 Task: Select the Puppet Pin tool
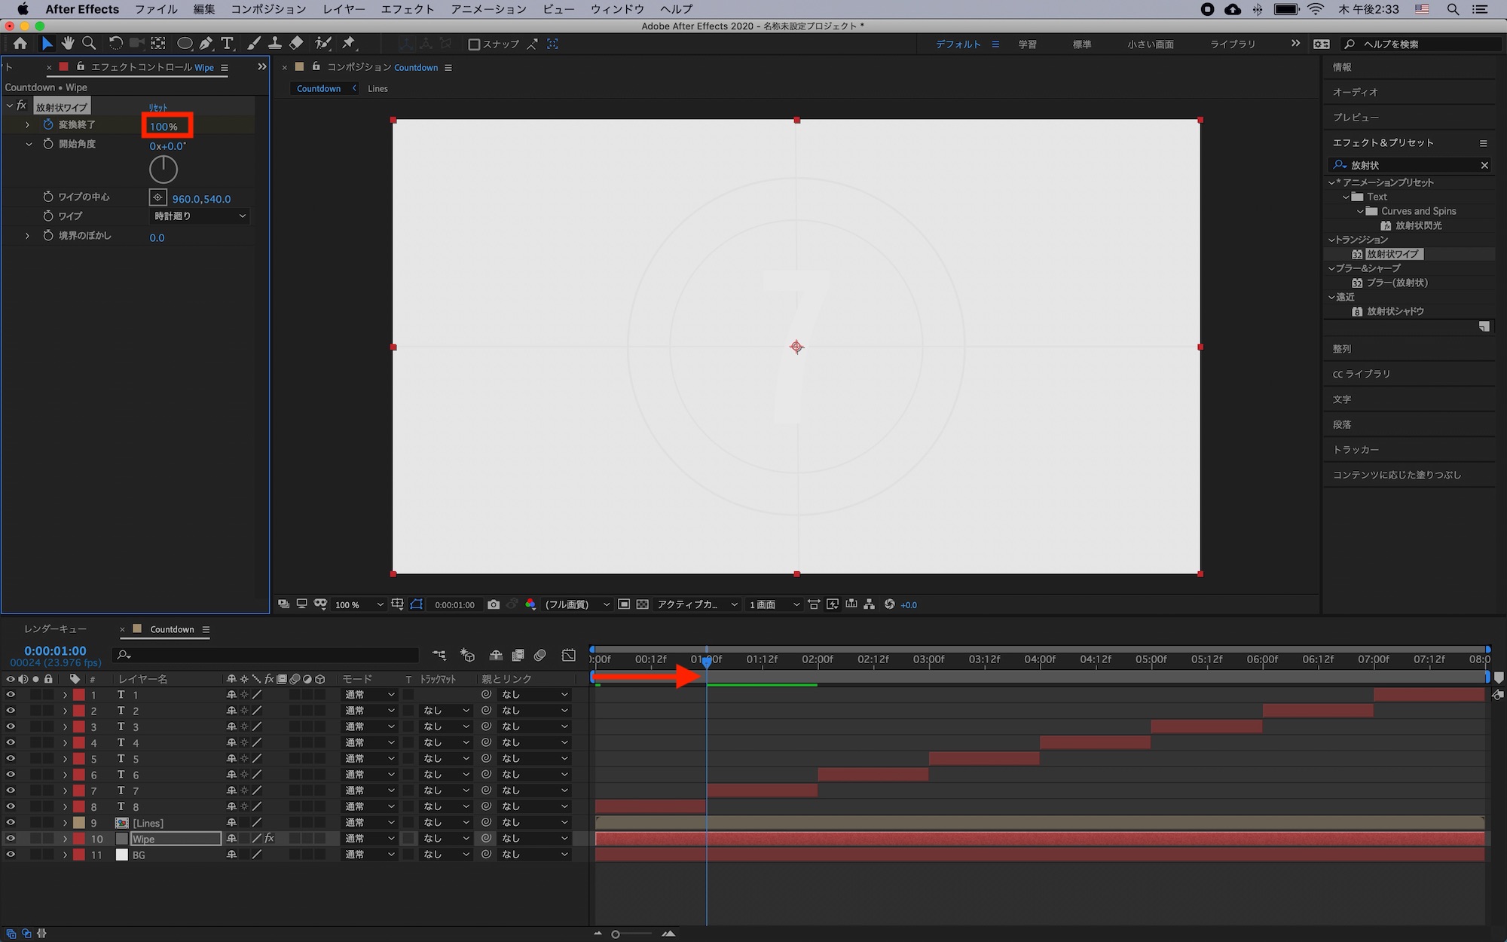point(348,44)
